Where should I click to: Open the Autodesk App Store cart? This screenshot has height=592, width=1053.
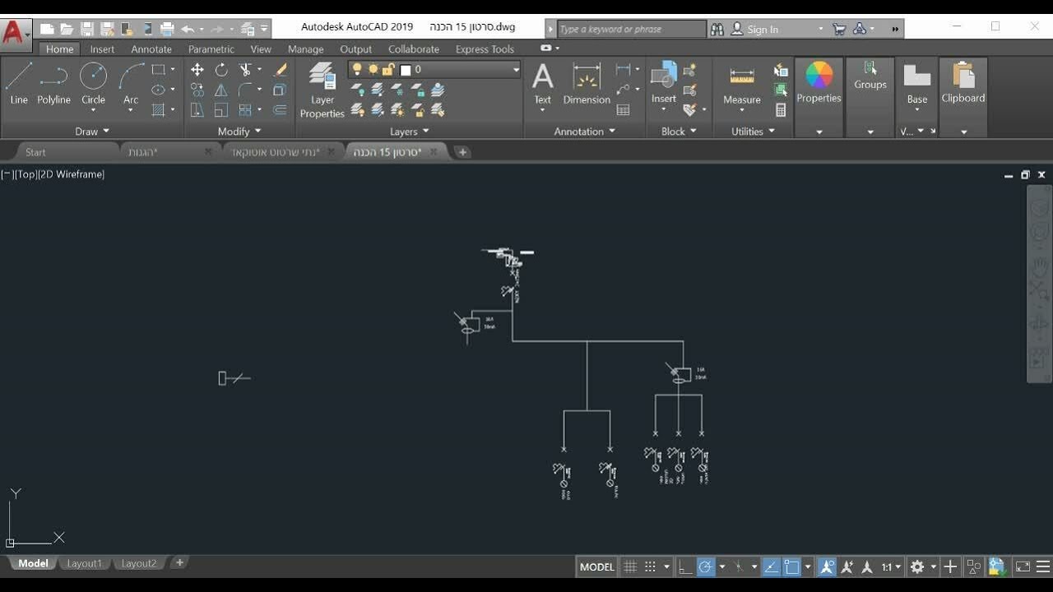coord(839,29)
